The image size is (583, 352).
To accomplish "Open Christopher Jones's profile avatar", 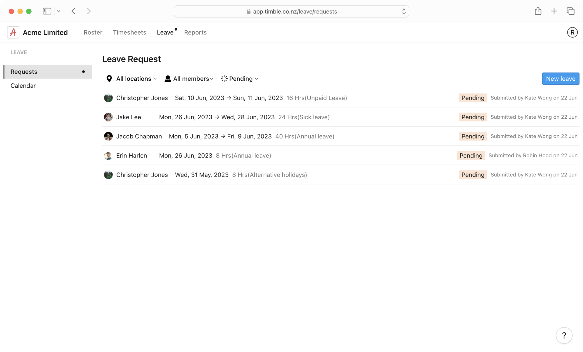I will [x=108, y=98].
